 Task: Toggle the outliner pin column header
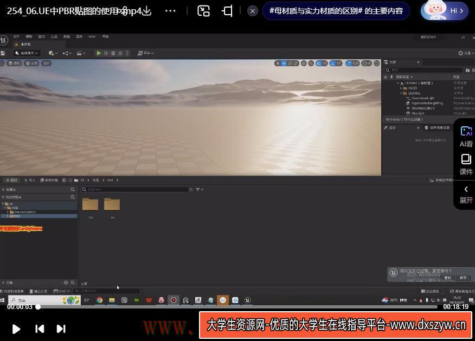coord(391,77)
